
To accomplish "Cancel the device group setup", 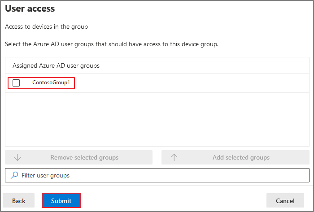I will pyautogui.click(x=285, y=201).
